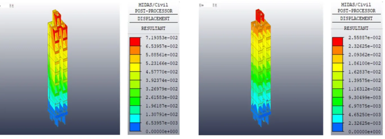Select the maximum value 7.19353e-002
The image size is (385, 139).
161,38
